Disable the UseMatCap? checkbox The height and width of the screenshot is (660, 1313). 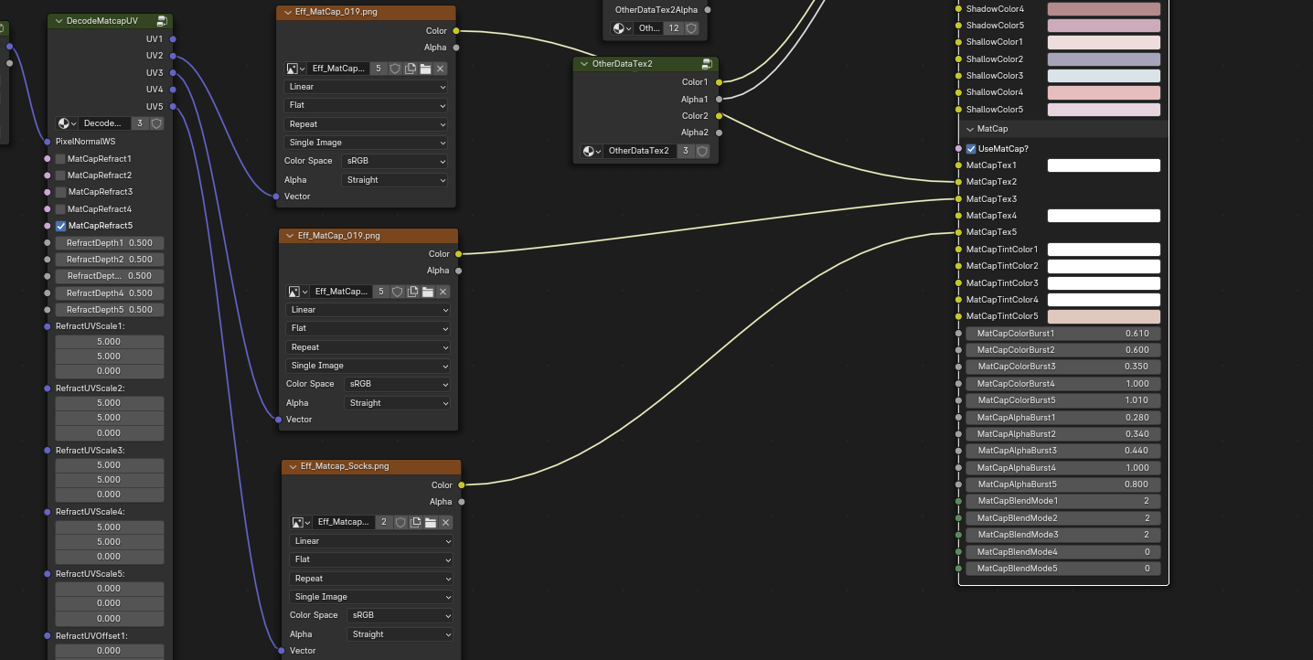tap(971, 149)
